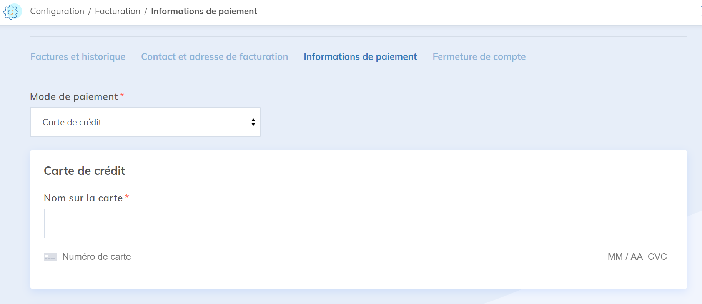Image resolution: width=702 pixels, height=304 pixels.
Task: Switch to Factures et historique tab
Action: (78, 57)
